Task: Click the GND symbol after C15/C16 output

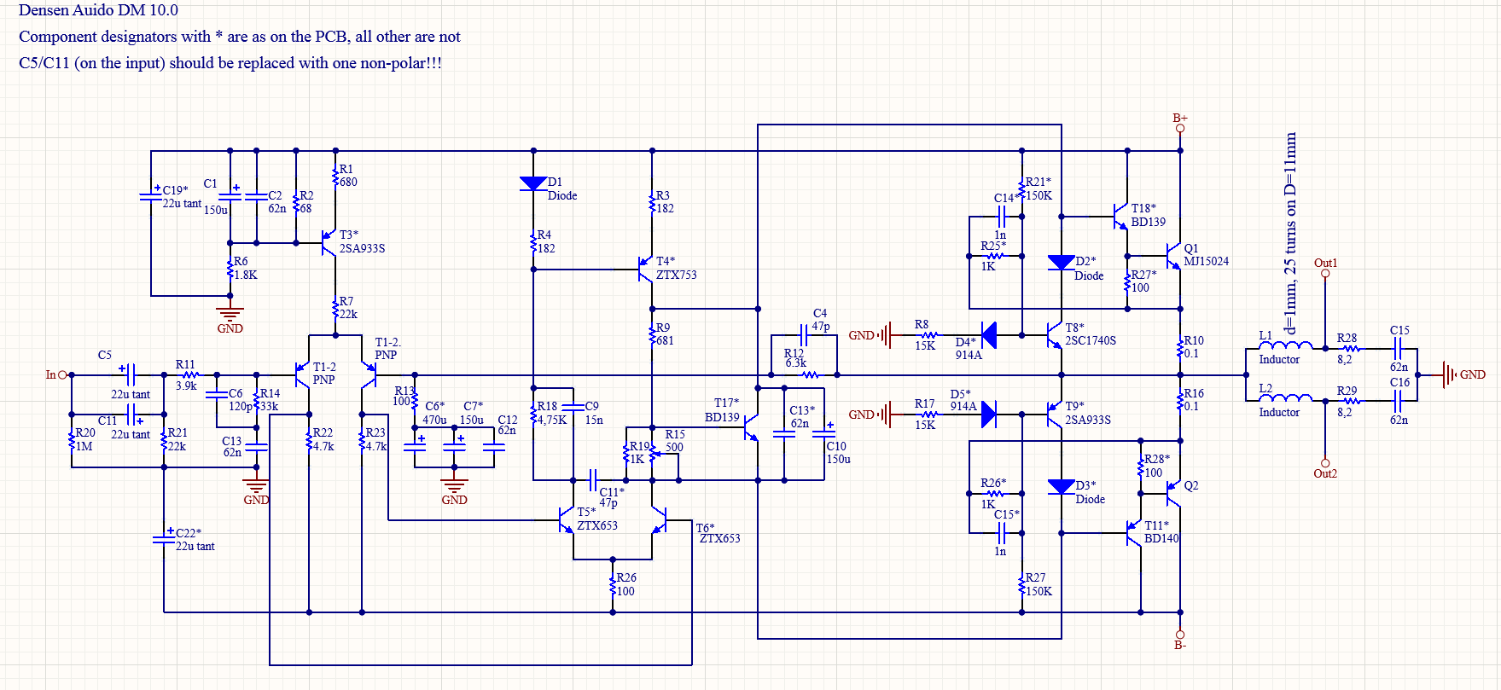Action: [1449, 374]
